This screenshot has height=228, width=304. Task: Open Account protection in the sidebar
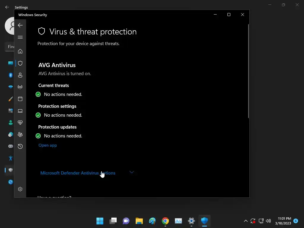click(20, 75)
